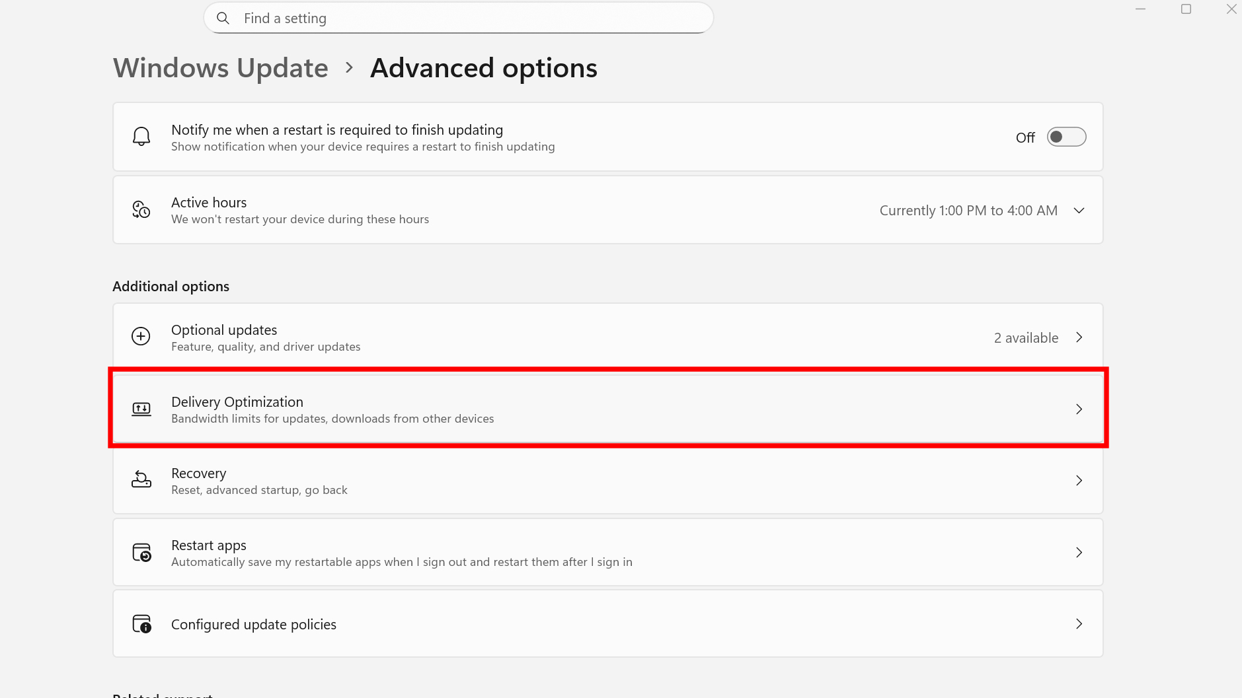The width and height of the screenshot is (1242, 698).
Task: Click the search magnifier icon
Action: (223, 18)
